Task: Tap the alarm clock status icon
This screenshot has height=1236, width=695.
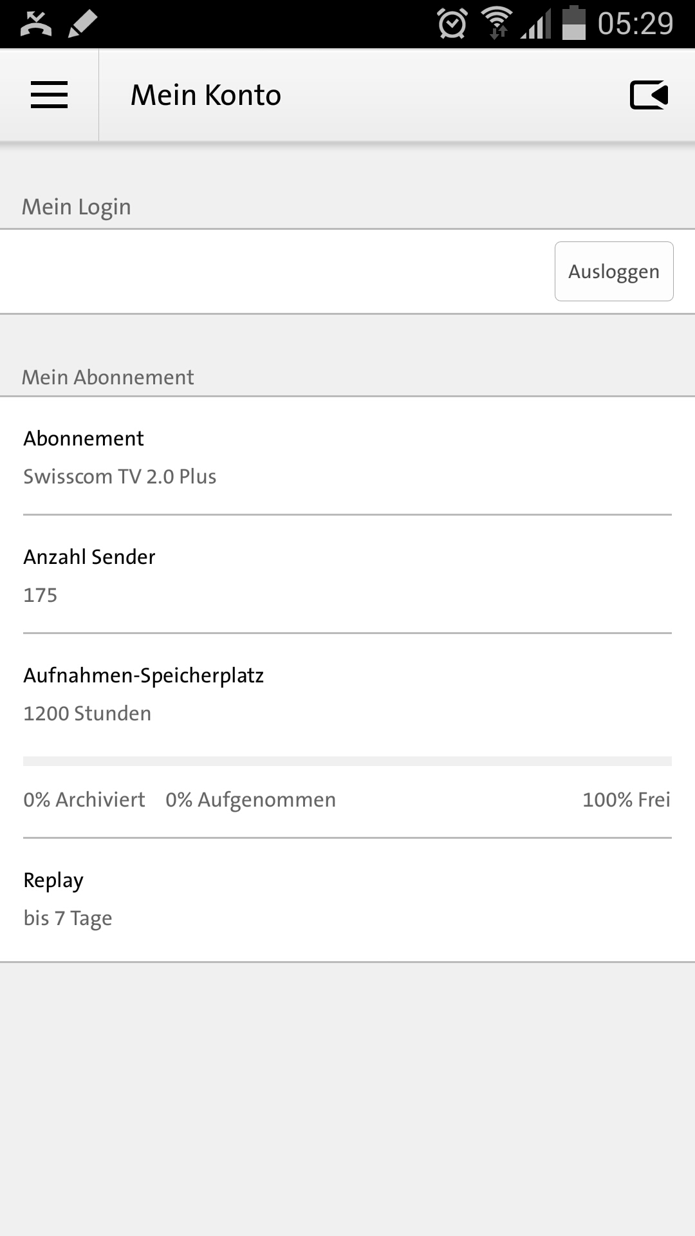Action: coord(452,24)
